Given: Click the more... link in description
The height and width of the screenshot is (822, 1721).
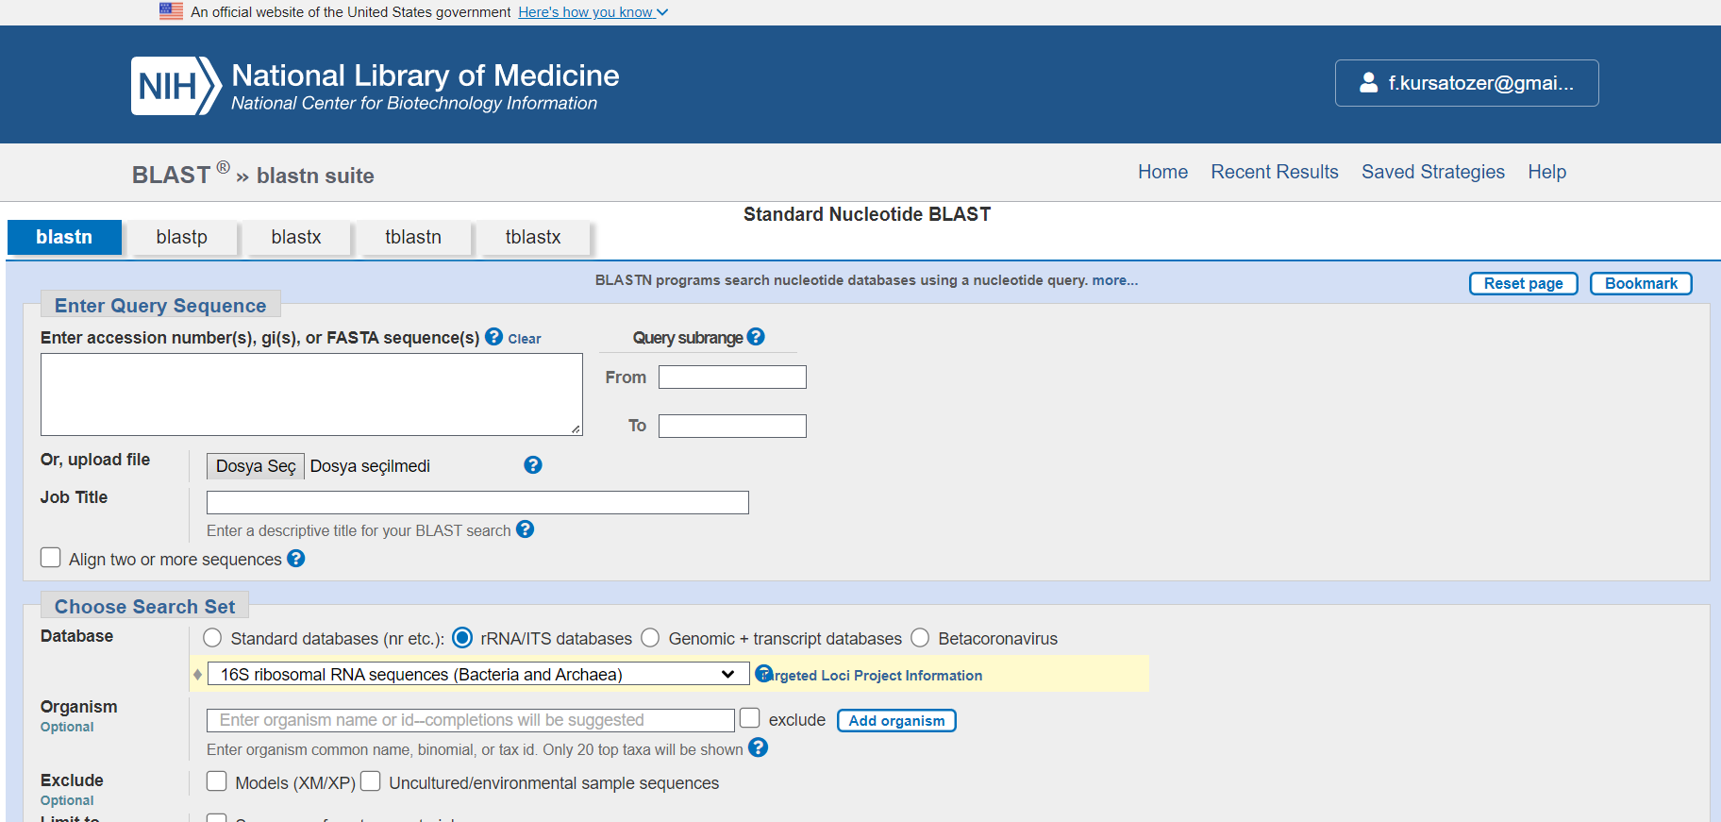Looking at the screenshot, I should coord(1115,280).
